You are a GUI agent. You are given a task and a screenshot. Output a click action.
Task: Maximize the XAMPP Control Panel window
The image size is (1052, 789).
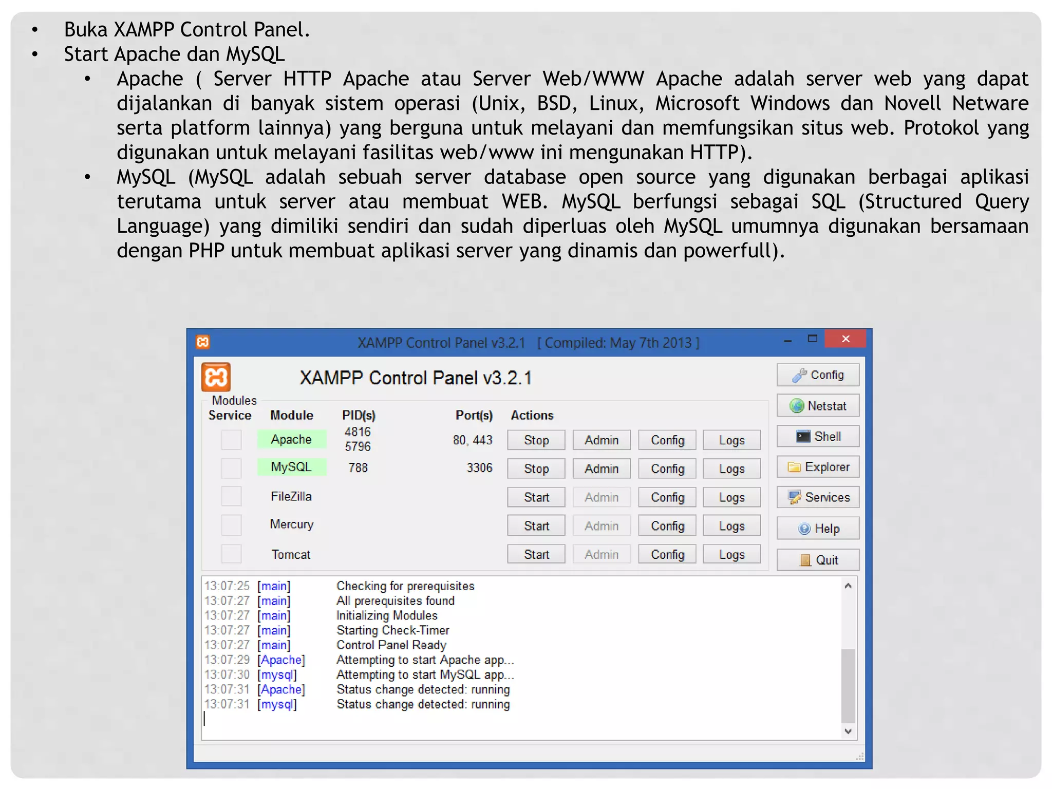click(812, 339)
